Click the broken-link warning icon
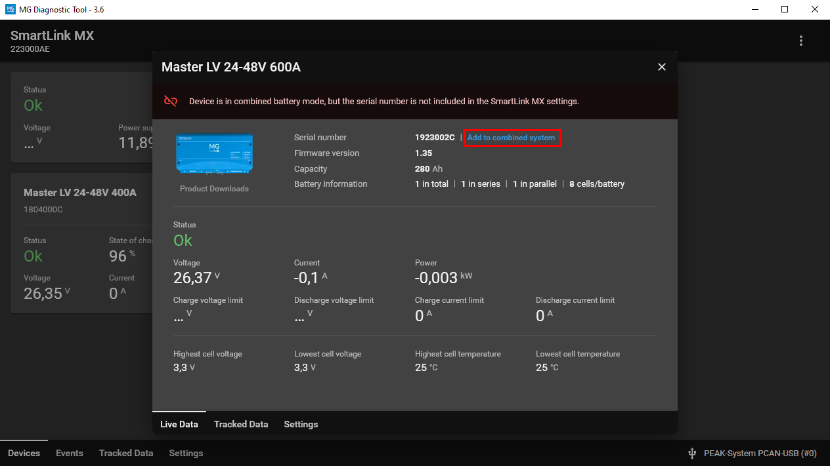Viewport: 830px width, 466px height. pyautogui.click(x=171, y=101)
